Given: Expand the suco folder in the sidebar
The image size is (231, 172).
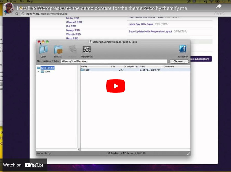Looking at the screenshot, I should tap(39, 71).
